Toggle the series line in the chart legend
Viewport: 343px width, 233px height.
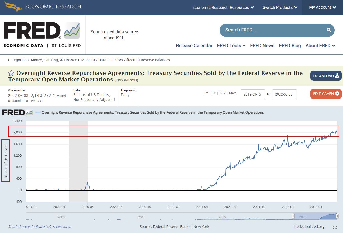pyautogui.click(x=38, y=112)
